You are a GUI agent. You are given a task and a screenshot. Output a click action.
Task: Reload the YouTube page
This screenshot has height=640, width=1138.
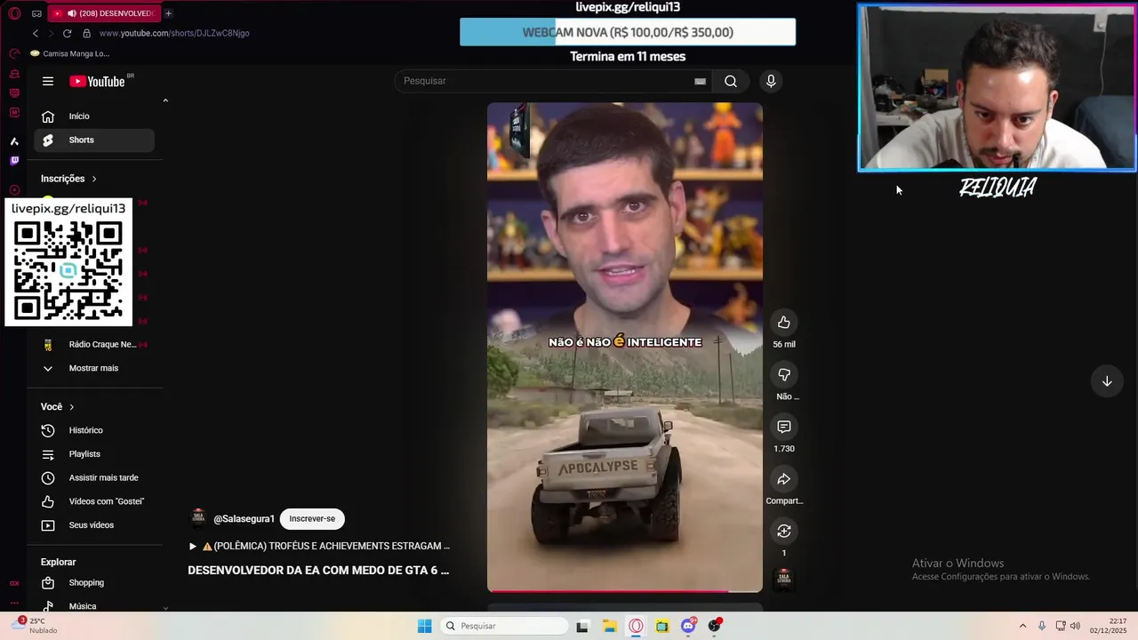coord(67,33)
